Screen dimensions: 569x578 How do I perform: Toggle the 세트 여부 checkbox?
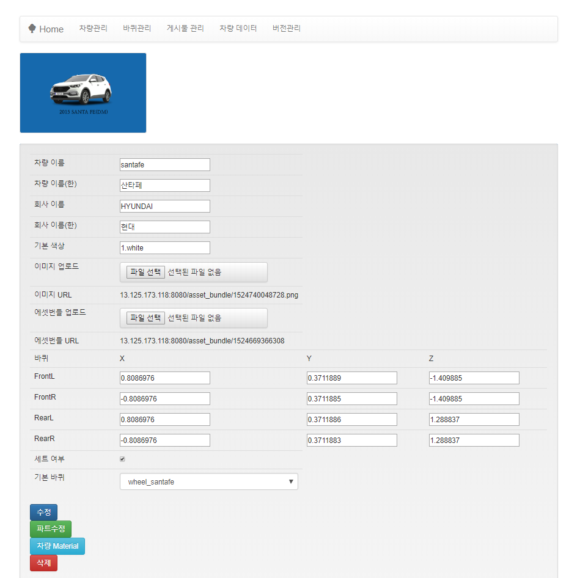tap(122, 459)
